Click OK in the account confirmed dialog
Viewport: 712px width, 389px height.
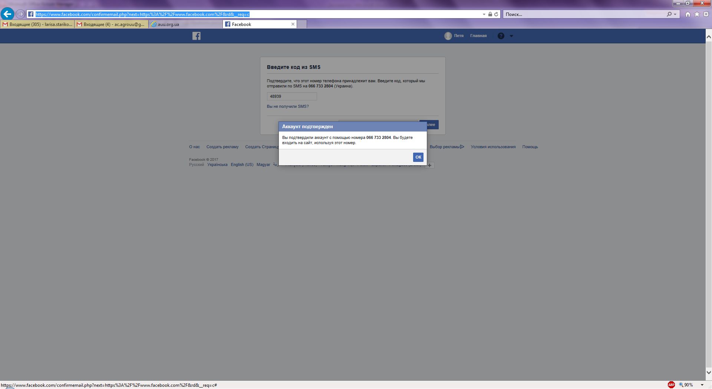point(418,157)
